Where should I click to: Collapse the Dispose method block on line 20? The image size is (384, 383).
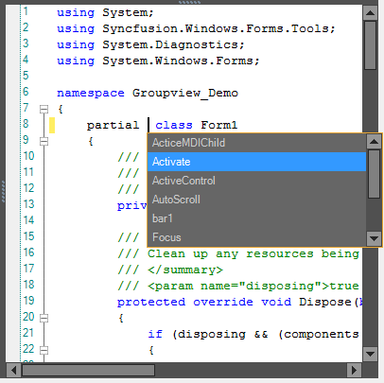(44, 318)
